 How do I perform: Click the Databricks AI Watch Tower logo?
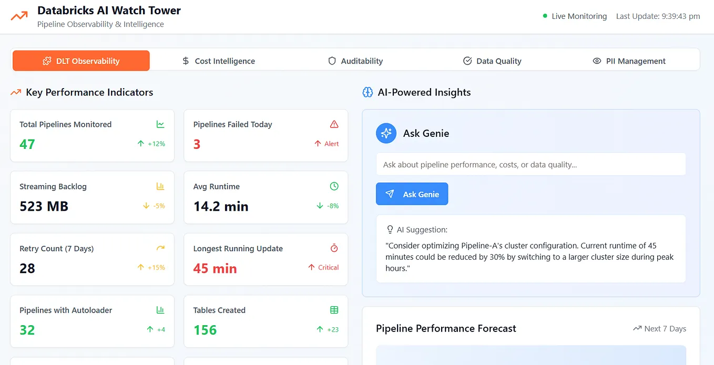(x=19, y=16)
